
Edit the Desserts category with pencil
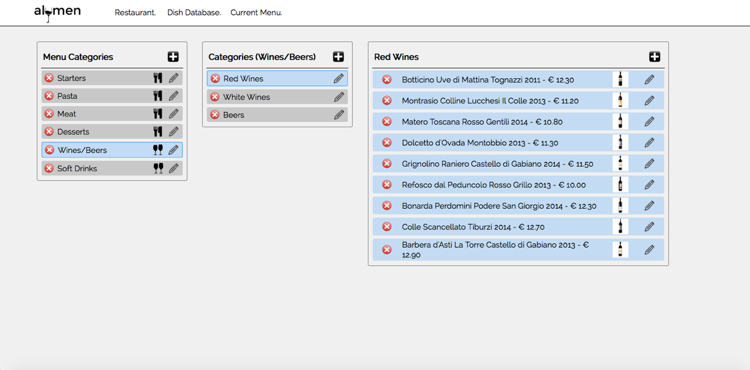[174, 132]
